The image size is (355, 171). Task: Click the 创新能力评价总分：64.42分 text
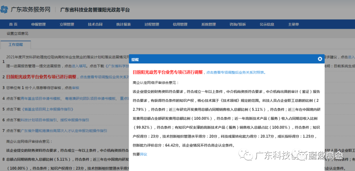click(156, 145)
